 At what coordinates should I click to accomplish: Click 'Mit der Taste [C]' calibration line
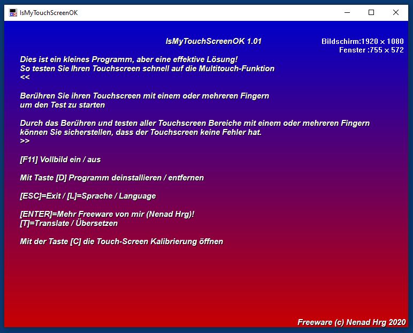tap(121, 241)
